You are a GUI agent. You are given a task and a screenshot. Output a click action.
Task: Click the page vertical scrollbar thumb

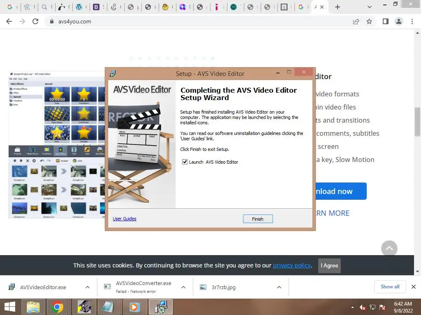[417, 122]
